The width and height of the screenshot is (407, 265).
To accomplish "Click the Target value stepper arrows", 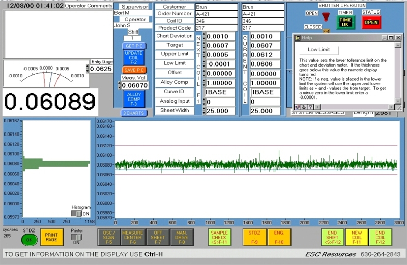I will 204,45.
